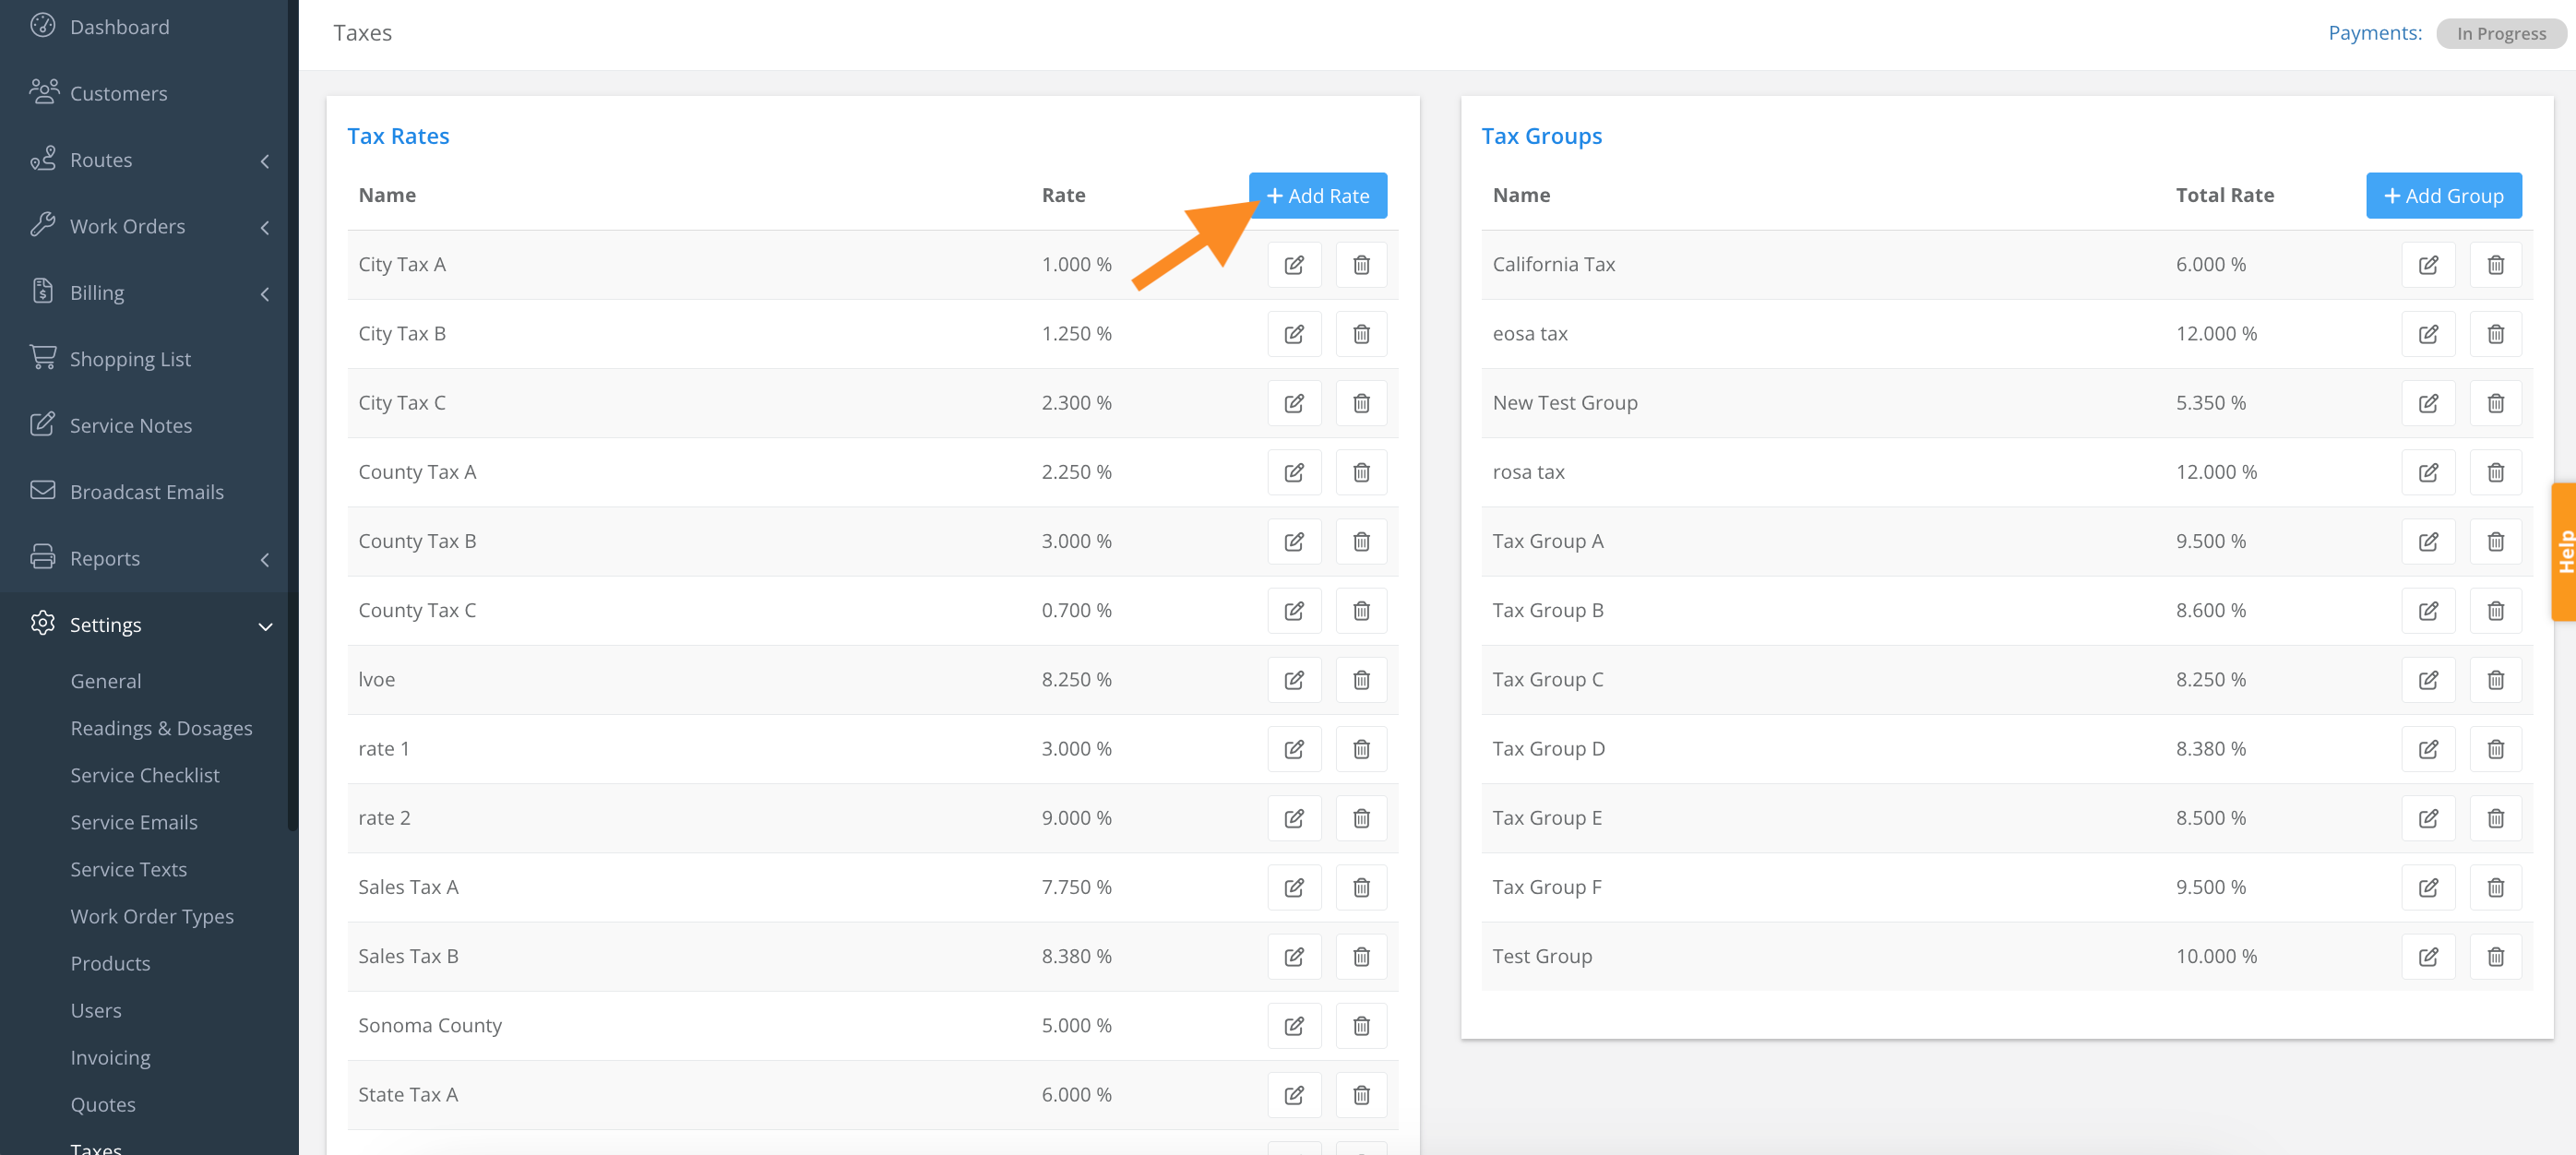Open Work Order Types settings
The image size is (2576, 1155).
tap(152, 916)
